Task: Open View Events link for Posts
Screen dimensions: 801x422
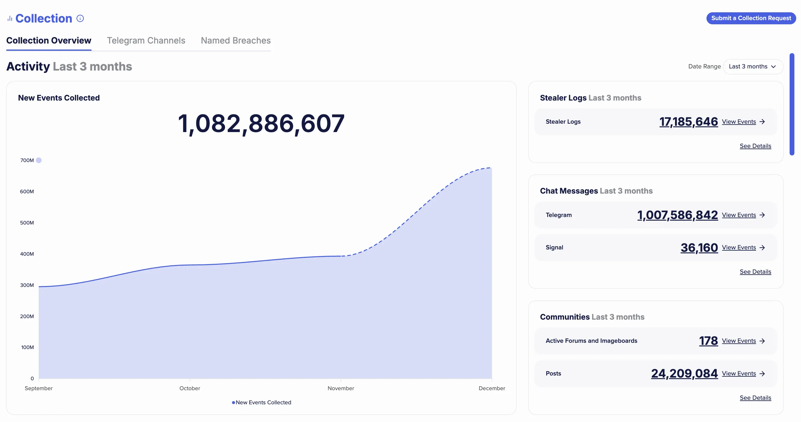Action: point(739,373)
